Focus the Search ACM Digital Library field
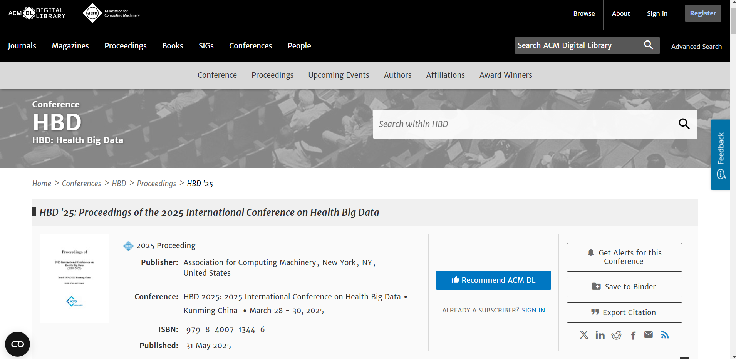Image resolution: width=736 pixels, height=359 pixels. [x=576, y=45]
